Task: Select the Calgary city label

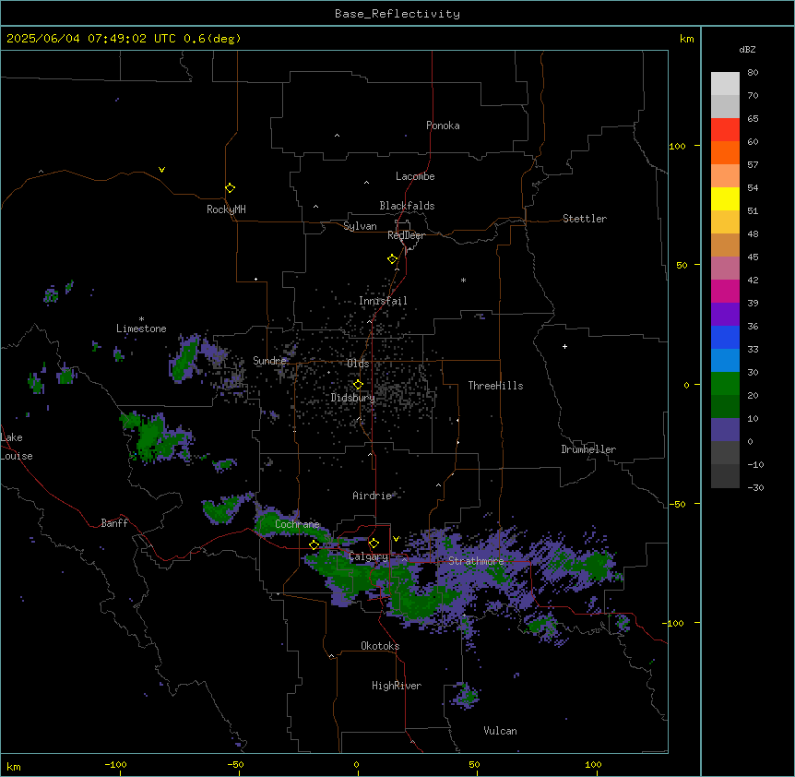Action: pos(369,556)
